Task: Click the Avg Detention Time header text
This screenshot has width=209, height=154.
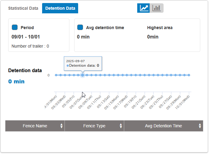Action: pos(163,126)
